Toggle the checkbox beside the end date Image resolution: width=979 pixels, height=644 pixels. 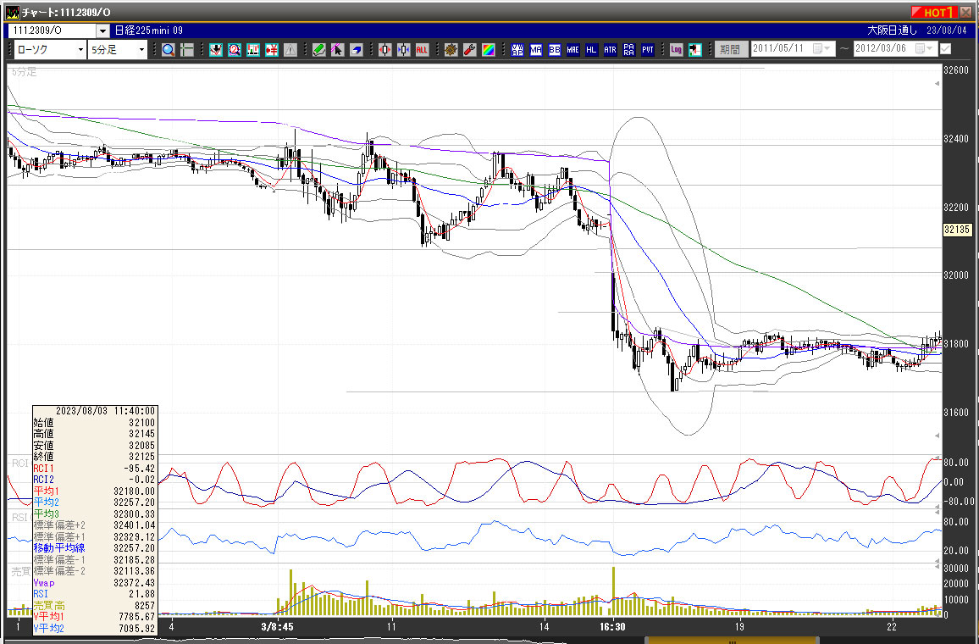(946, 48)
